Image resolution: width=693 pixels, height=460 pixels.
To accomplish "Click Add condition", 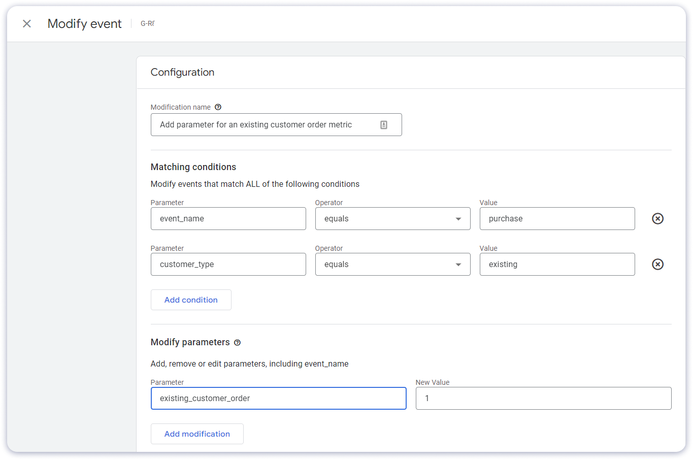I will point(191,300).
